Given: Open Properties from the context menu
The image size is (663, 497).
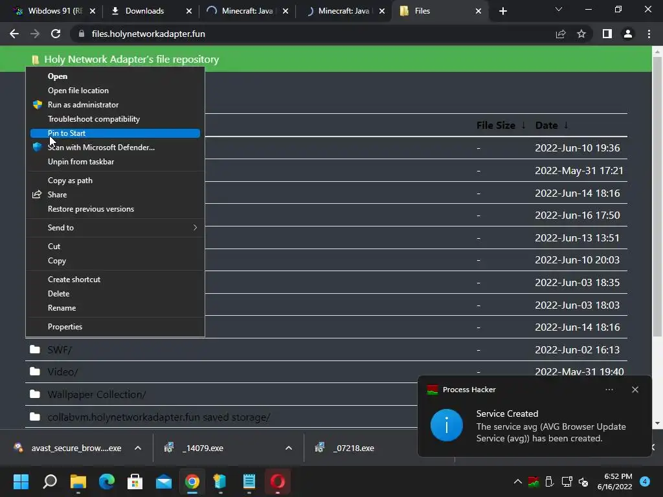Looking at the screenshot, I should click(115, 327).
